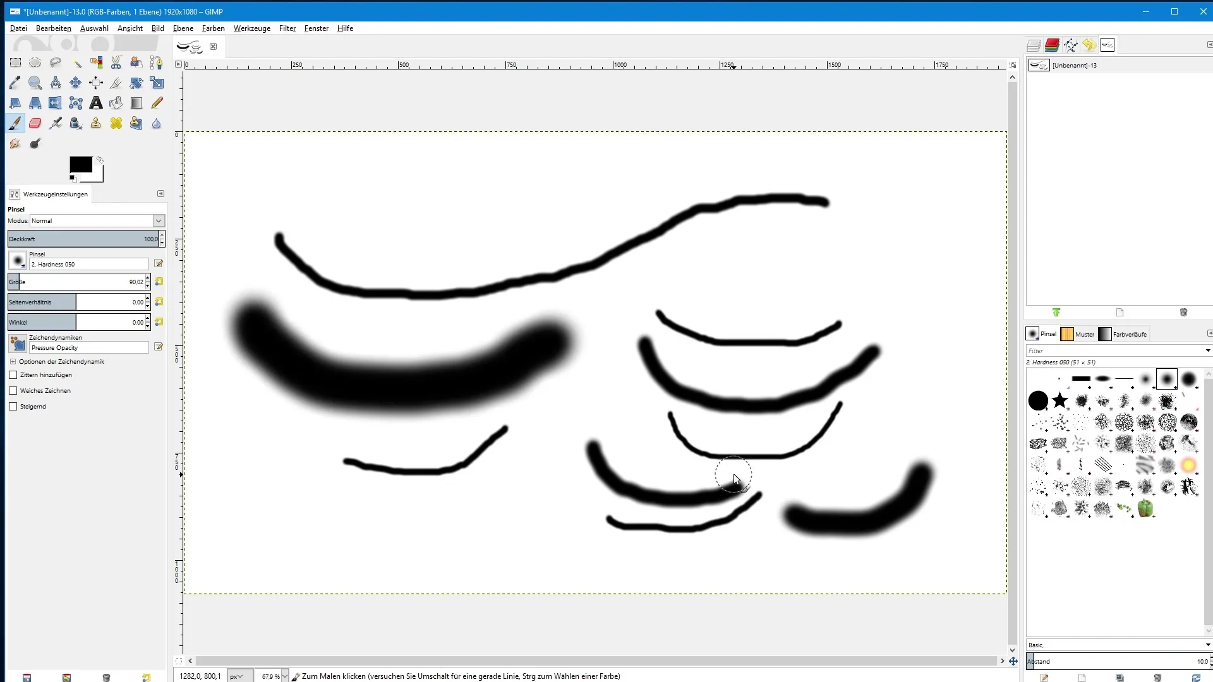Enable Zittern hinzufügen checkbox
This screenshot has width=1213, height=682.
coord(13,375)
